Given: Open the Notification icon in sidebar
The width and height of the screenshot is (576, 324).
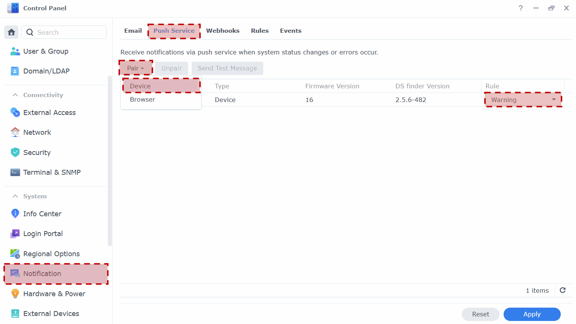Looking at the screenshot, I should click(15, 273).
